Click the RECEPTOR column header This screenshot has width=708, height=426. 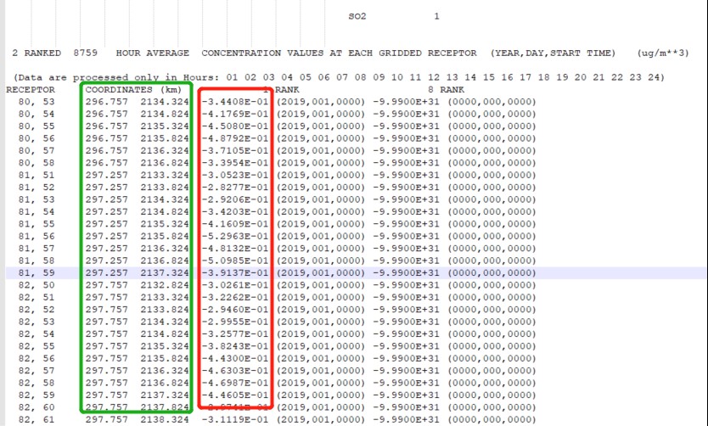(31, 89)
